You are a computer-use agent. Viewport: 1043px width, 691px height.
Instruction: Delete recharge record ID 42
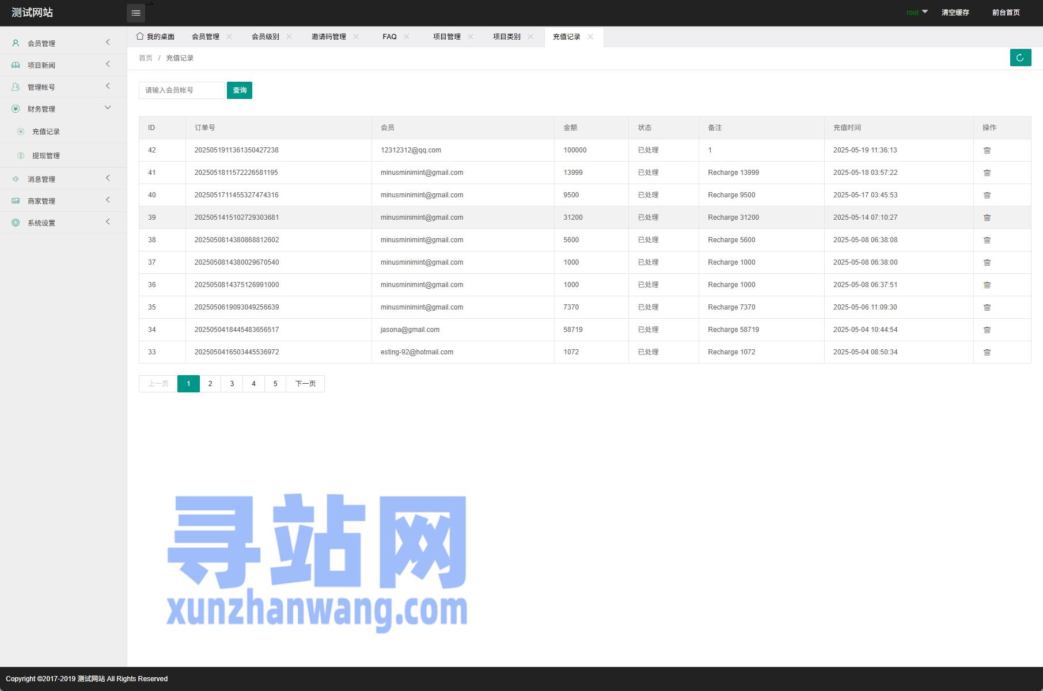coord(987,150)
